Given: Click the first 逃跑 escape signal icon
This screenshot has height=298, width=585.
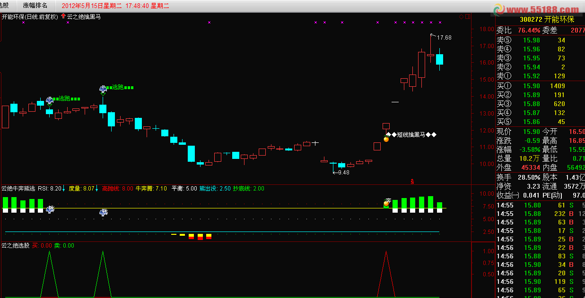Looking at the screenshot, I should (50, 100).
